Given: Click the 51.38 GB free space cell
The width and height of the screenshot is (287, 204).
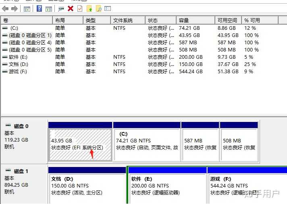Looking at the screenshot, I should coord(228,71).
